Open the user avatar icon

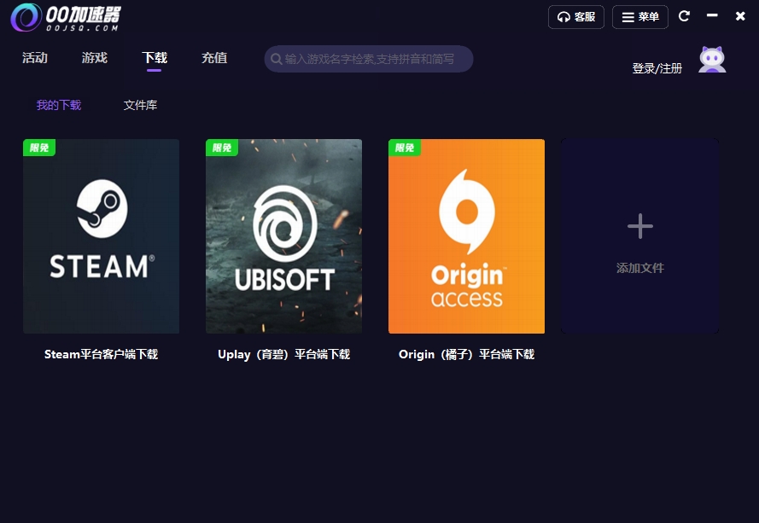click(x=712, y=60)
